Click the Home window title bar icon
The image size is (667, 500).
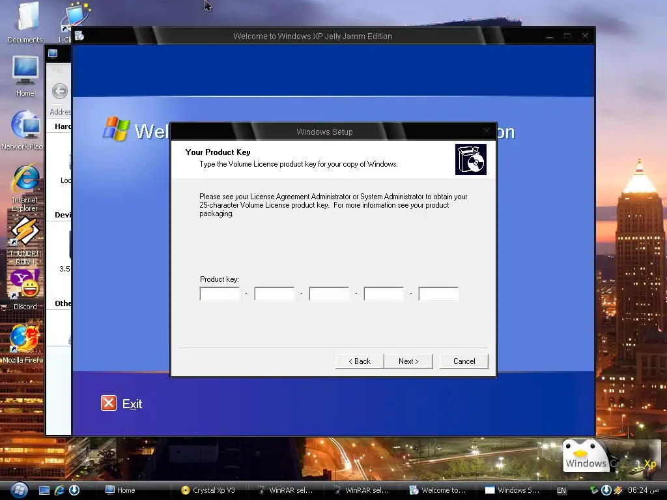point(53,53)
